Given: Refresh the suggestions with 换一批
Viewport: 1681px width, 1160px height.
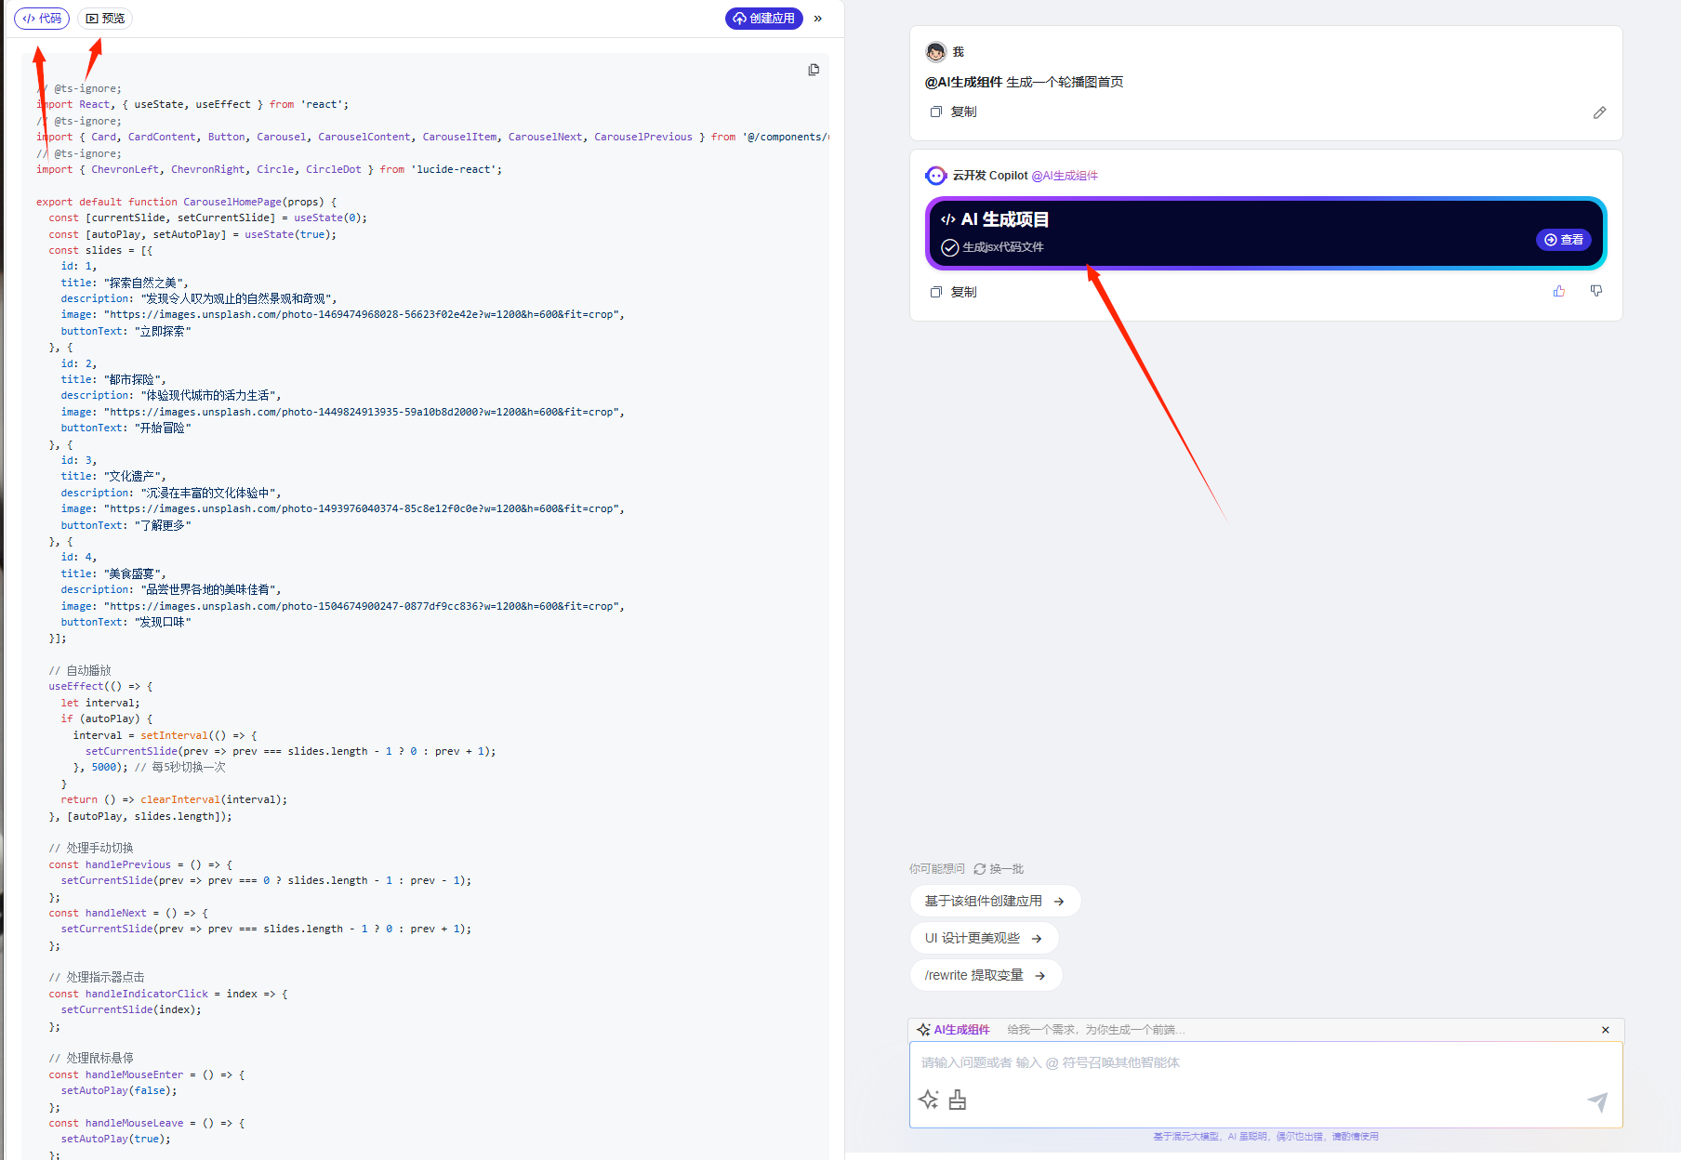Looking at the screenshot, I should [x=999, y=869].
